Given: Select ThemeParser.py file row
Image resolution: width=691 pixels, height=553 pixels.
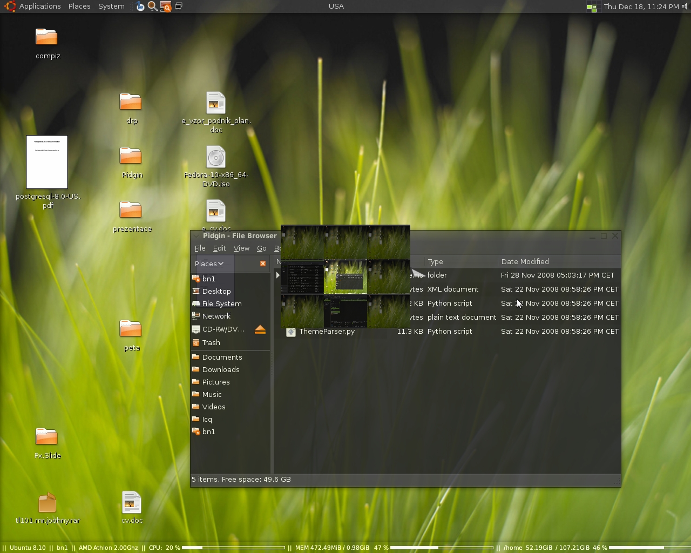Looking at the screenshot, I should (x=448, y=331).
